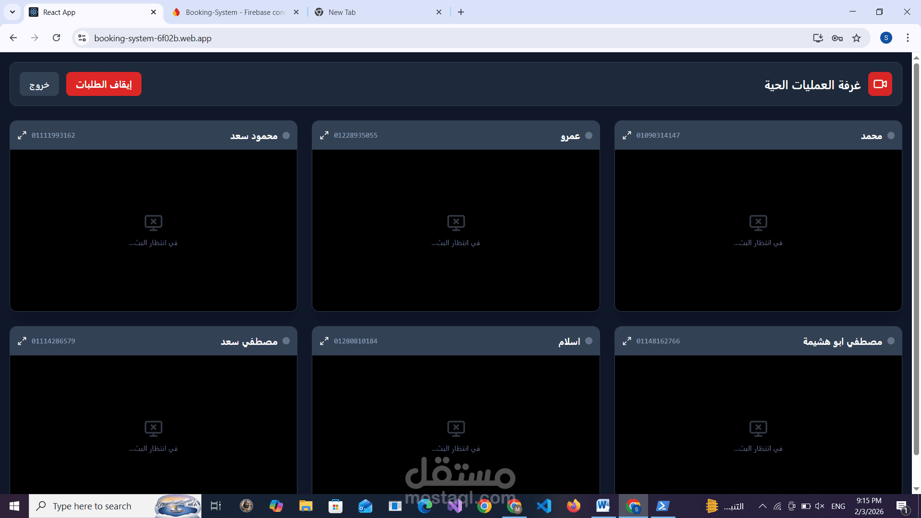921x518 pixels.
Task: Expand the video card for 01114286579
Action: coord(22,341)
